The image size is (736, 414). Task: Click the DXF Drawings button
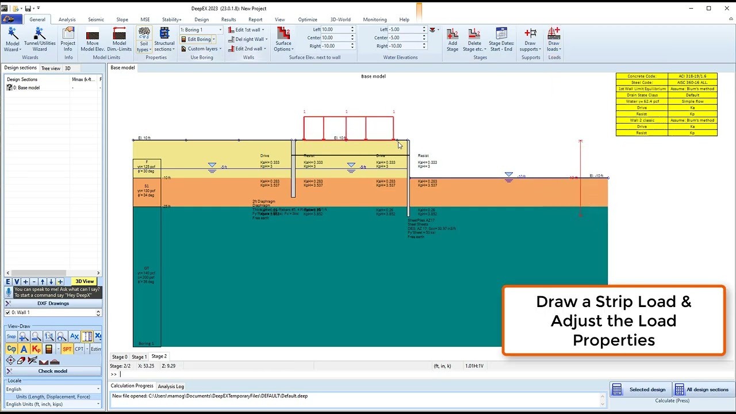(53, 304)
